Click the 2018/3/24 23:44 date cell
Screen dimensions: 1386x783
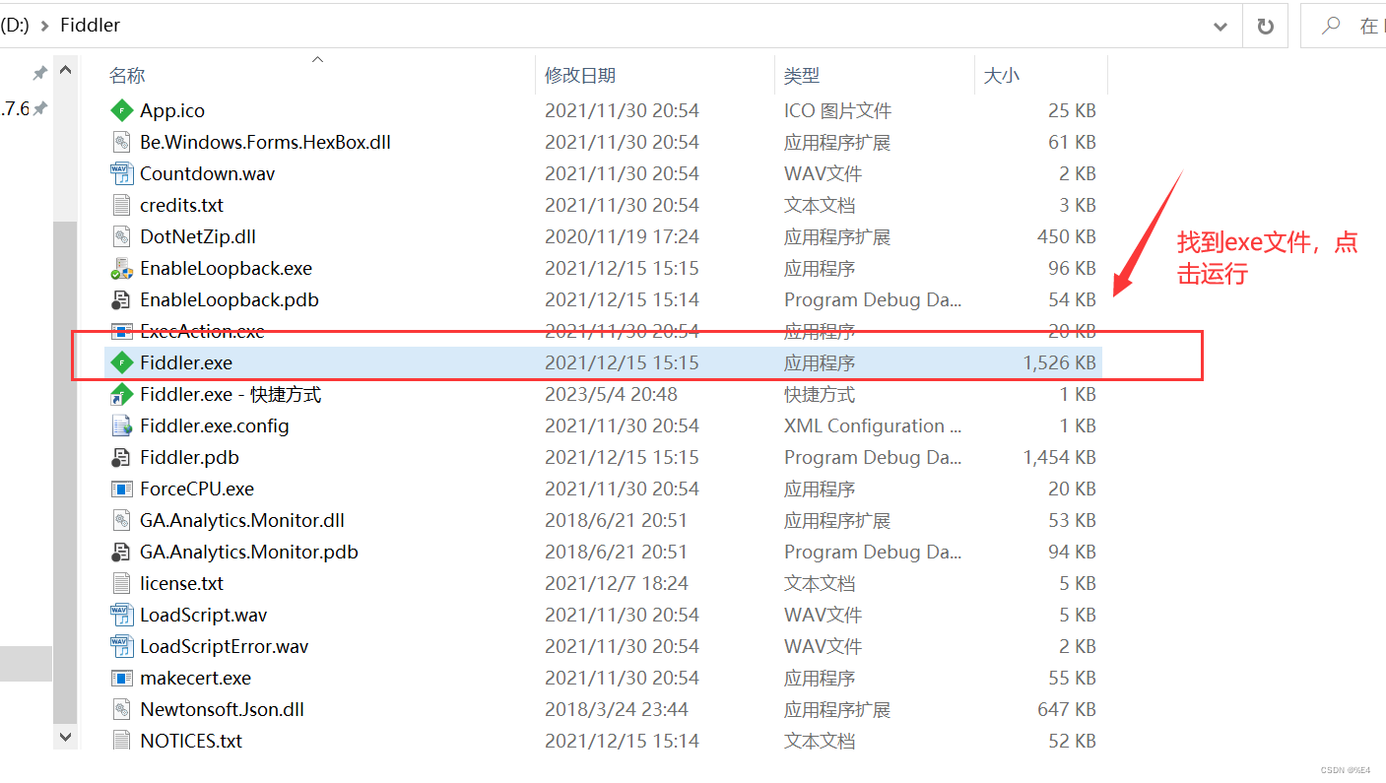click(x=617, y=709)
